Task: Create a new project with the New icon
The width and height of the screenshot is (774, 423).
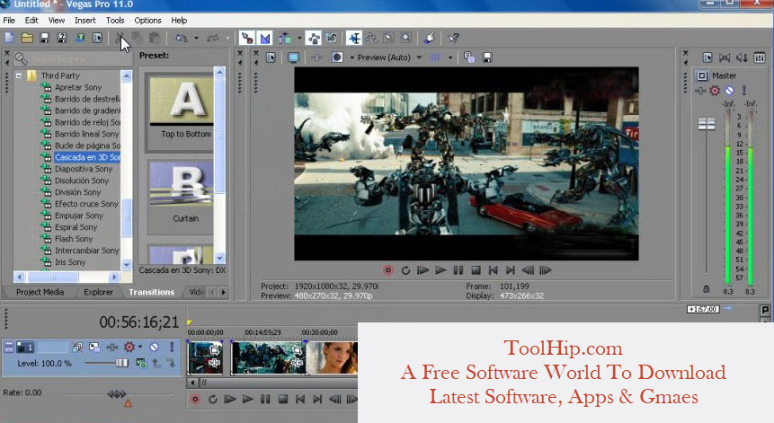Action: (9, 38)
